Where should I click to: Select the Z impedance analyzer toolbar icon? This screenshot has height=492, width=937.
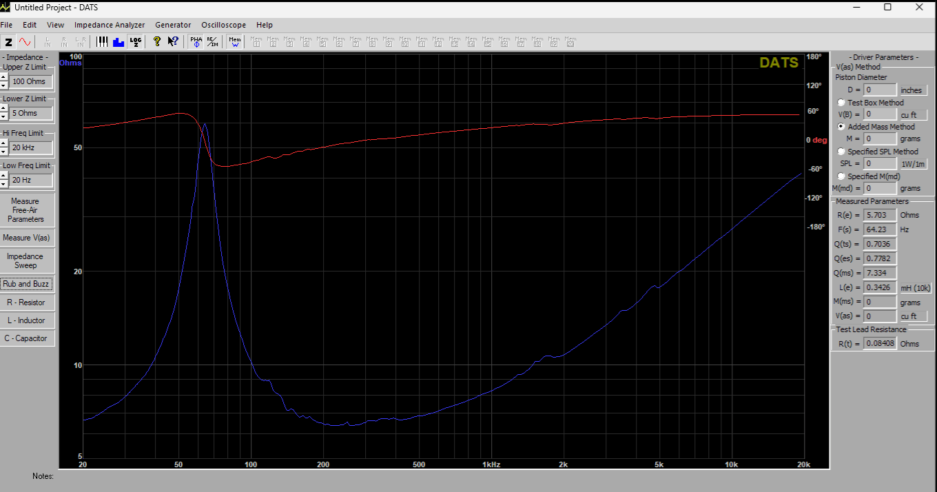8,41
